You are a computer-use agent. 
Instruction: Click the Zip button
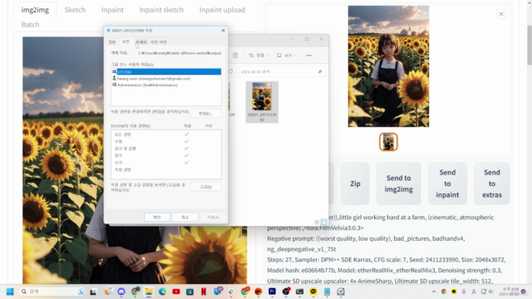pyautogui.click(x=355, y=184)
